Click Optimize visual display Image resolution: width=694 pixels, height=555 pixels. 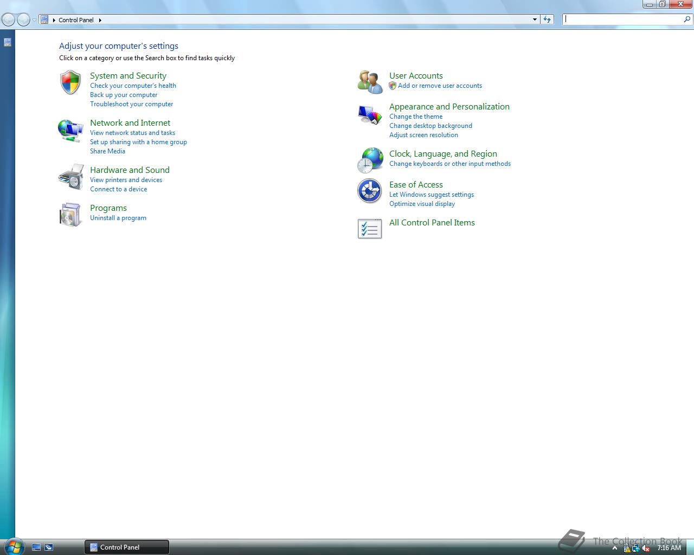pos(422,204)
